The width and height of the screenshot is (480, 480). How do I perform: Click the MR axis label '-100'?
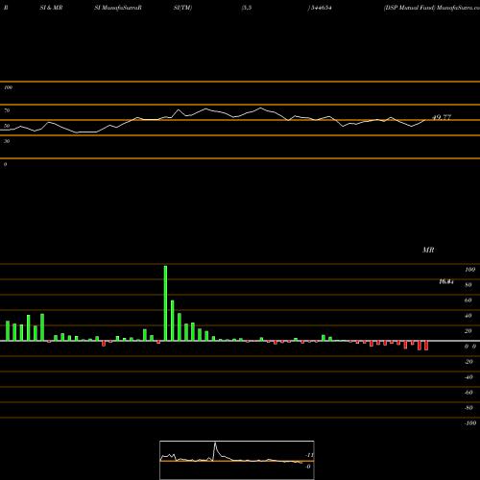pos(470,423)
